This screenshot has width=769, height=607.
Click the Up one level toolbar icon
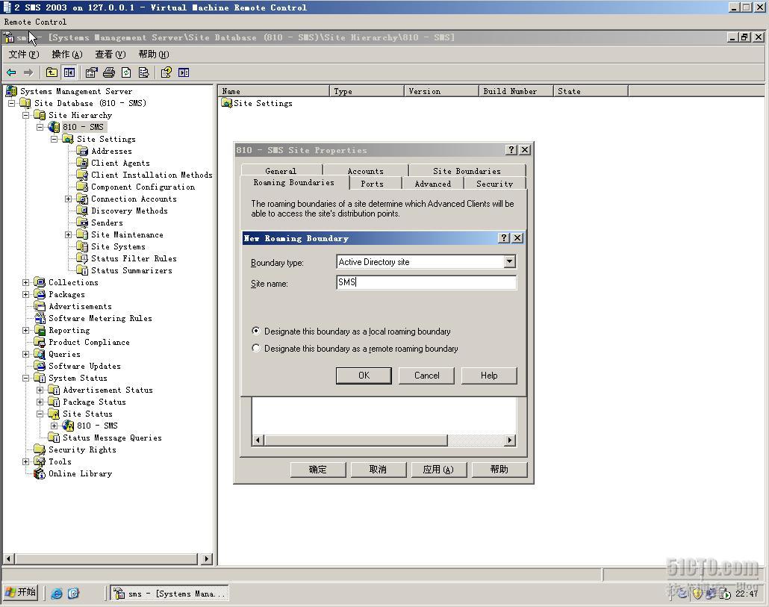(52, 72)
